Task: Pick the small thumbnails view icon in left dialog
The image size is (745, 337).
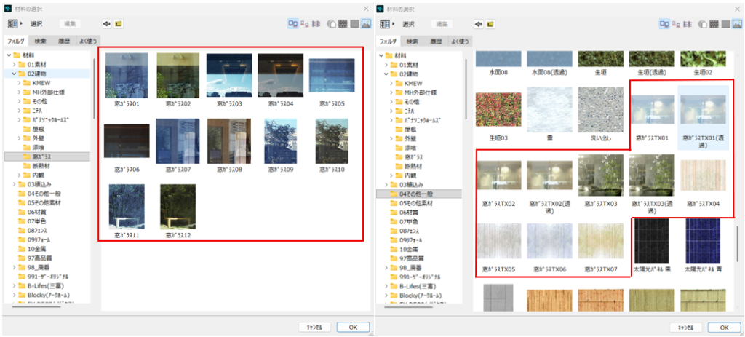Action: pos(305,24)
